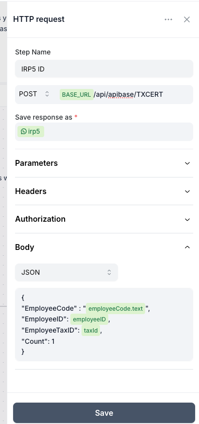Click the WhatsApp icon in irp5 variable
The height and width of the screenshot is (424, 199).
pos(24,132)
